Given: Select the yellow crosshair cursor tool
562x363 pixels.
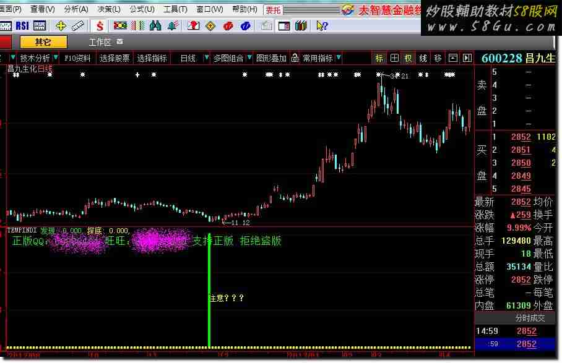Looking at the screenshot, I should (61, 26).
